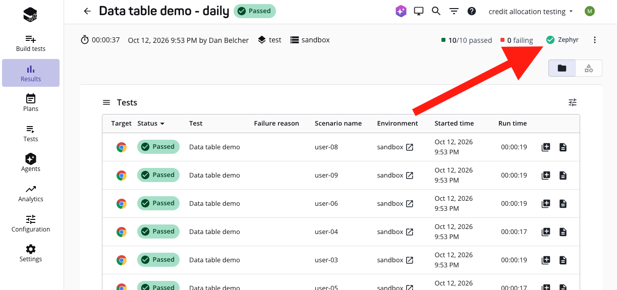Image resolution: width=617 pixels, height=290 pixels.
Task: Open Configuration in sidebar
Action: [31, 223]
